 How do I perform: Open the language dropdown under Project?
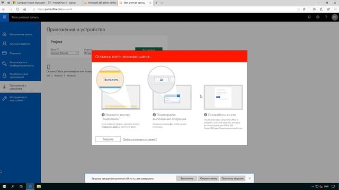pos(65,53)
